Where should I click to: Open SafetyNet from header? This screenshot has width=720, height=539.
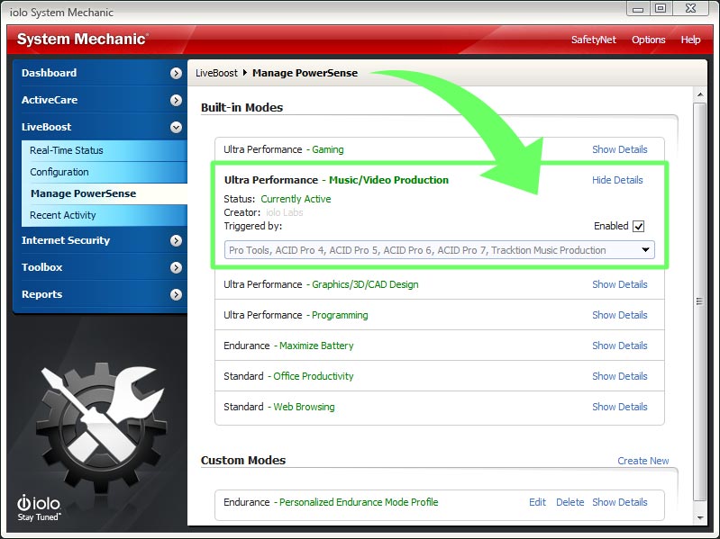[593, 40]
